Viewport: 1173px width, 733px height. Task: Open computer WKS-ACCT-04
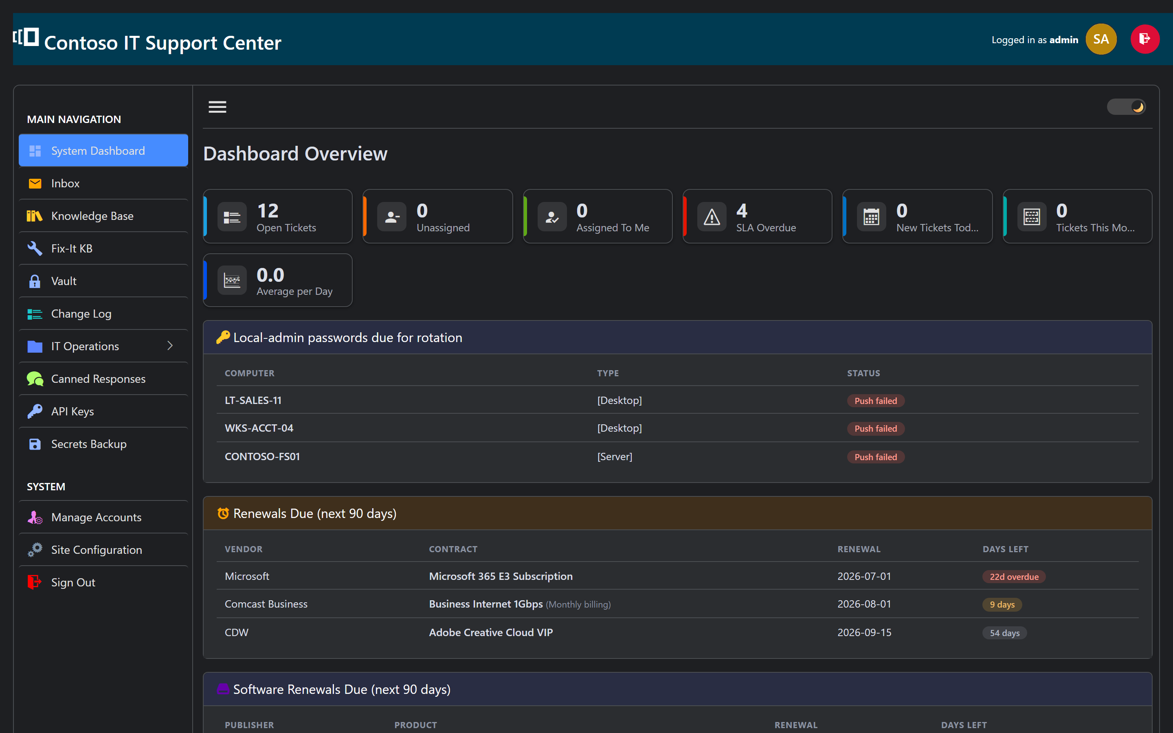pos(259,428)
